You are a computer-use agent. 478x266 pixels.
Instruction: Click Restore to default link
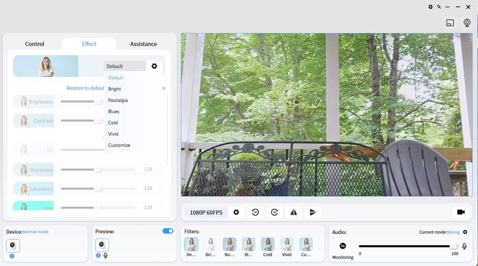coord(85,88)
